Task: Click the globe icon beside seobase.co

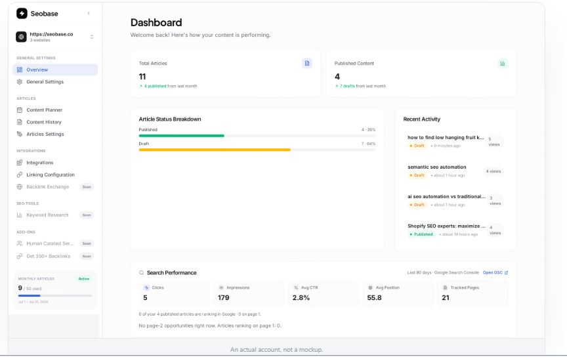Action: pos(21,37)
